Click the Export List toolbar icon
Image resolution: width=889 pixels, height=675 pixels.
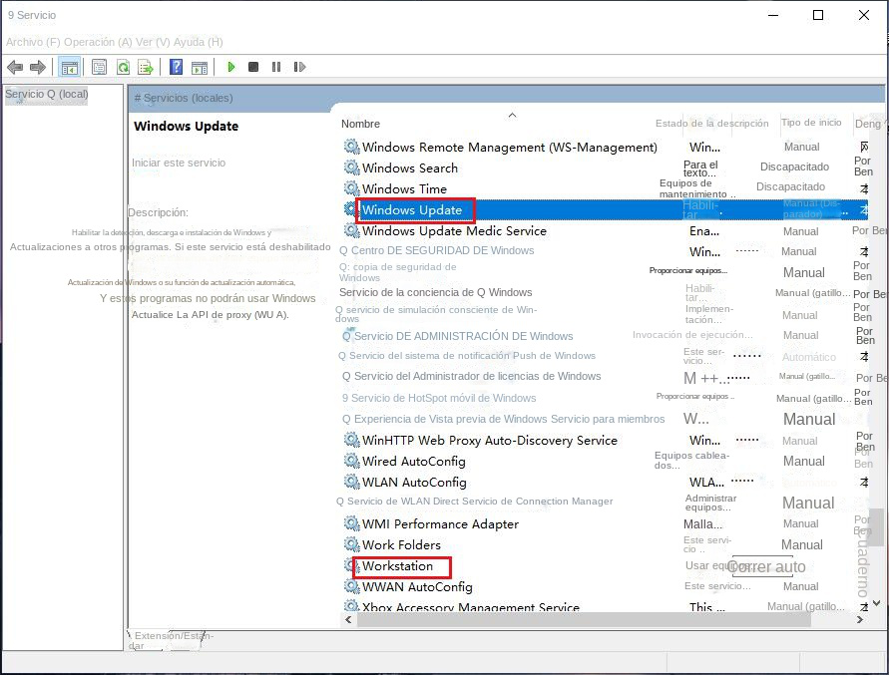[146, 67]
